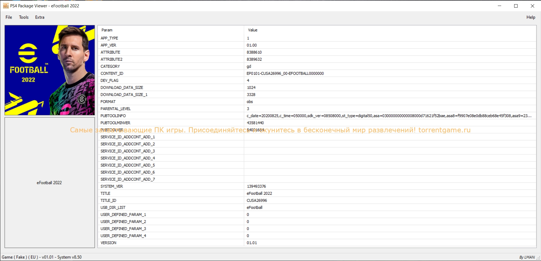Minimize the PS4 Package Viewer window
The width and height of the screenshot is (541, 261).
coord(499,6)
